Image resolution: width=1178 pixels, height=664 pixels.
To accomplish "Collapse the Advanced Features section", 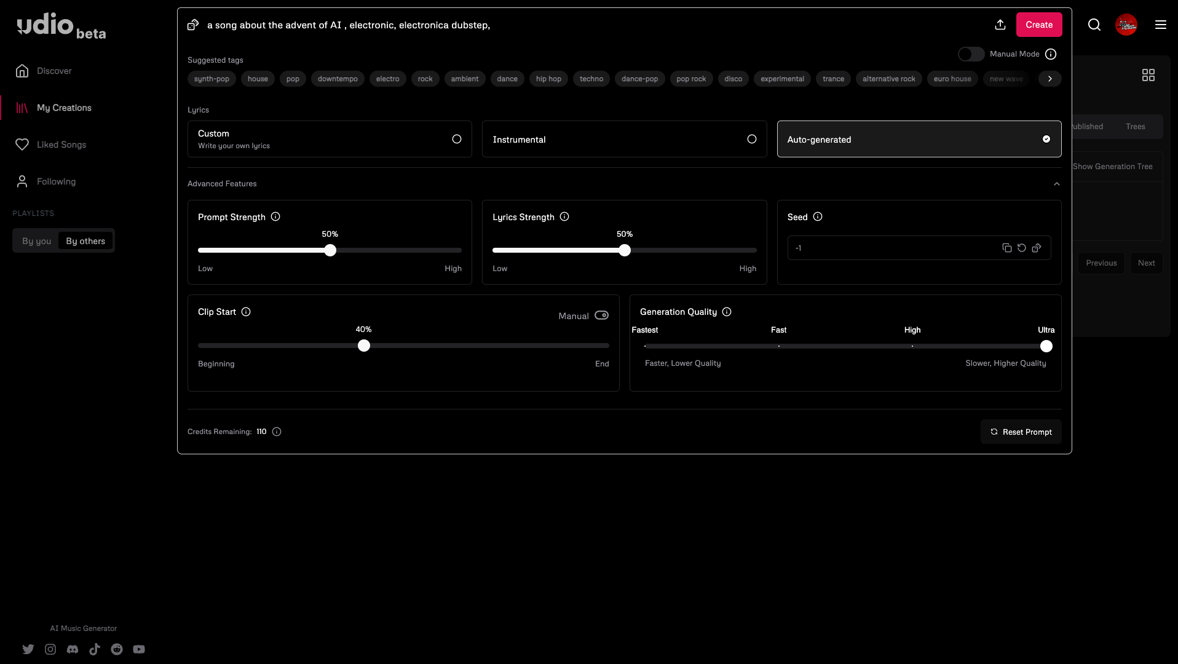I will click(1056, 184).
